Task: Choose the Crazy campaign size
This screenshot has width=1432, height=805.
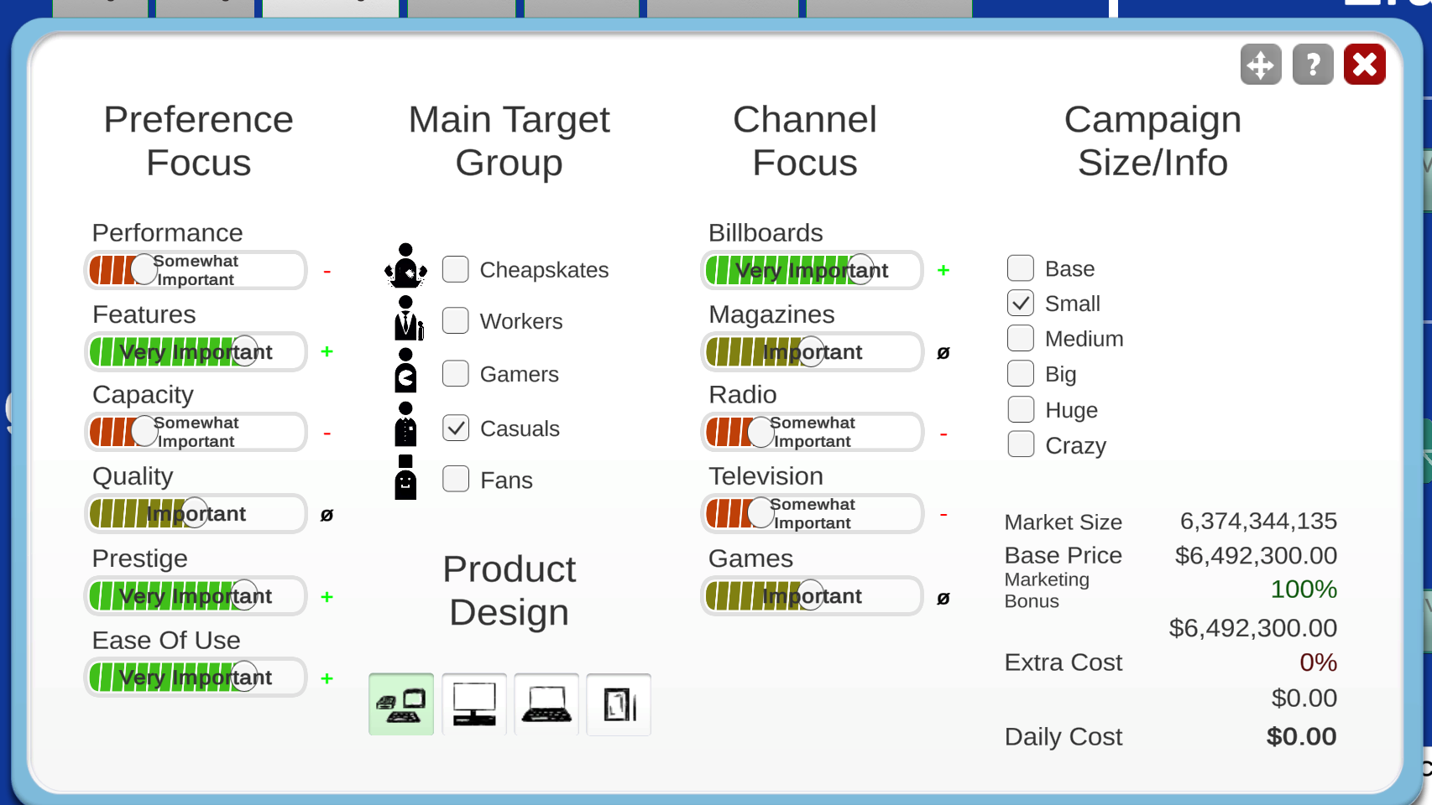Action: tap(1021, 444)
